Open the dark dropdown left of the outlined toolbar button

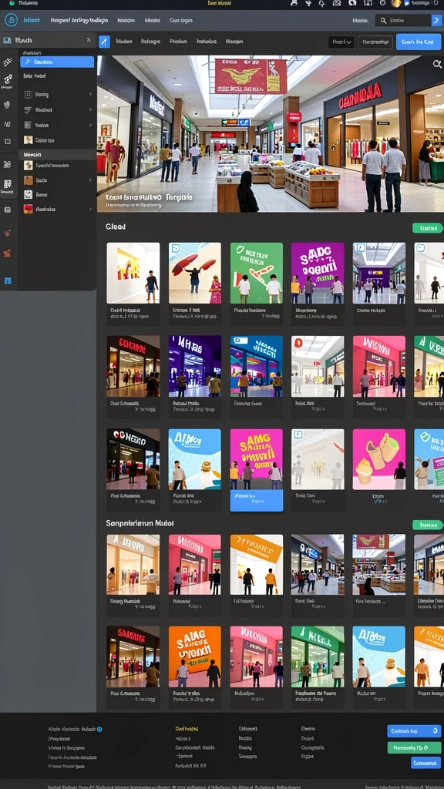[x=341, y=42]
